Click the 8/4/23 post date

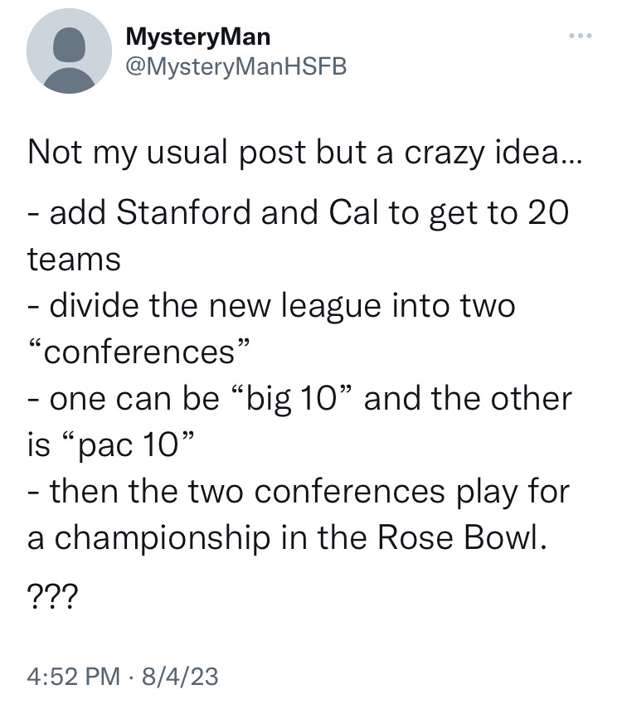coord(180,677)
